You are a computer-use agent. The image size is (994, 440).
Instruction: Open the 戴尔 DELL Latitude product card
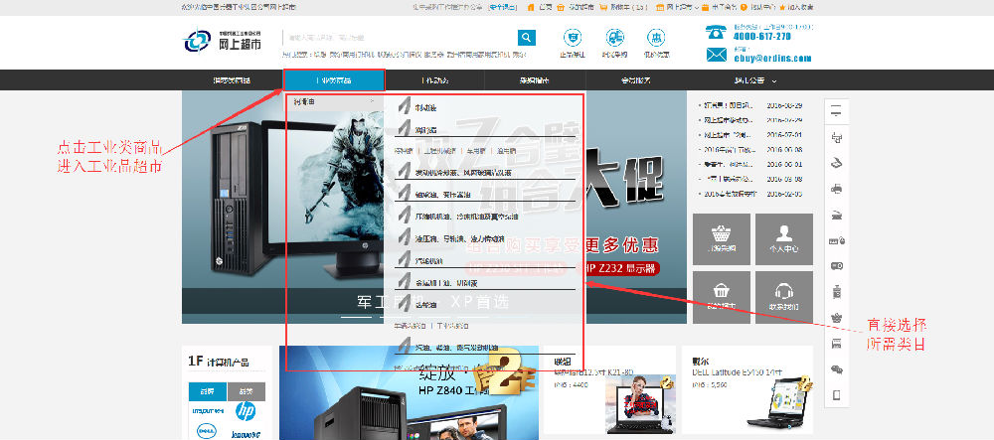click(x=747, y=390)
